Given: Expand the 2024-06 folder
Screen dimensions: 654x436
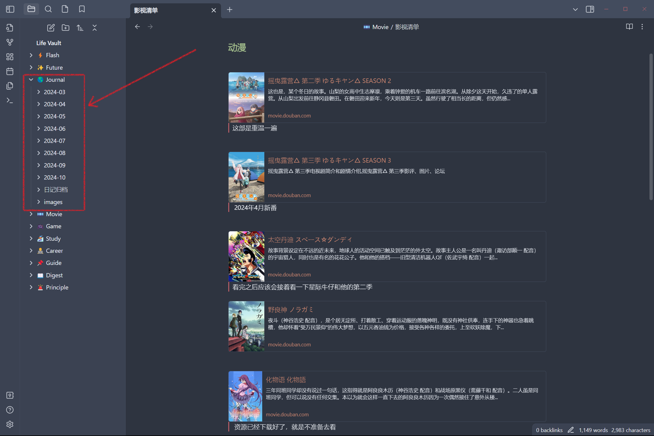Looking at the screenshot, I should pos(38,128).
